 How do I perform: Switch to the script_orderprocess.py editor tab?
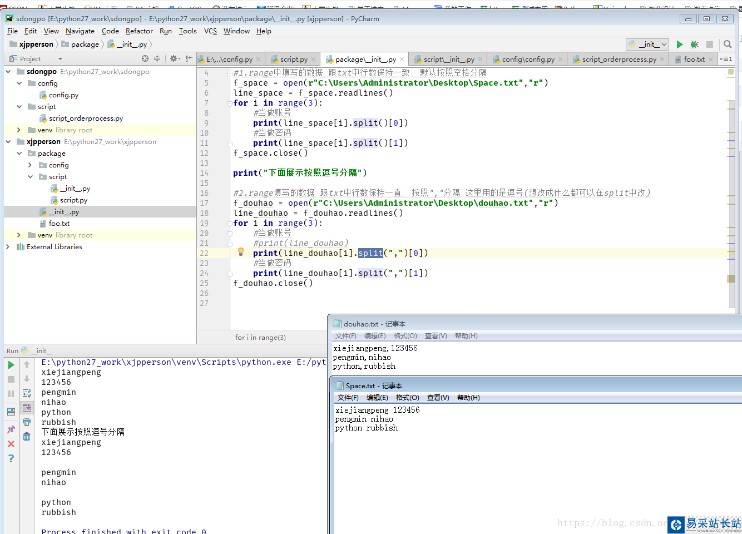coord(619,60)
